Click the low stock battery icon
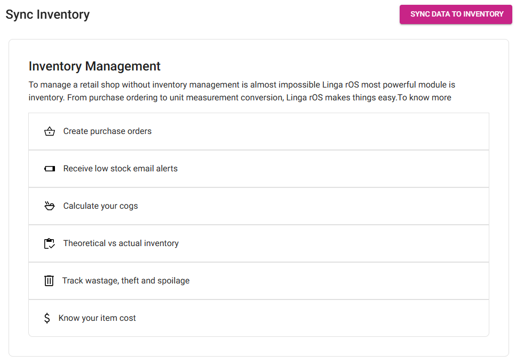 (x=50, y=169)
